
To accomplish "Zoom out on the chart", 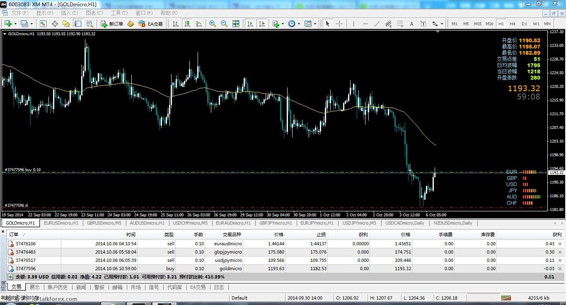I will click(224, 24).
